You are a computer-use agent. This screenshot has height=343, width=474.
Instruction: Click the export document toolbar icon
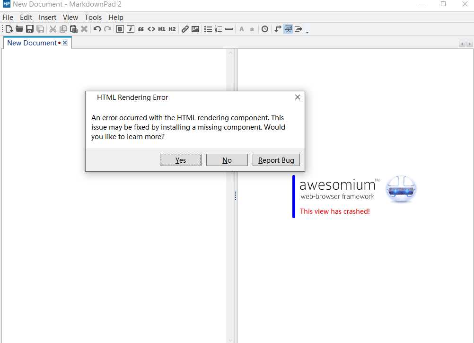point(298,29)
